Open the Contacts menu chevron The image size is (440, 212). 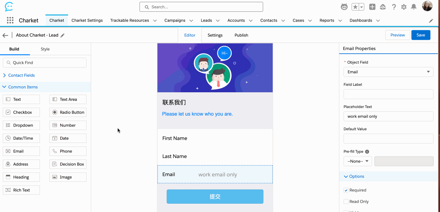pos(283,21)
